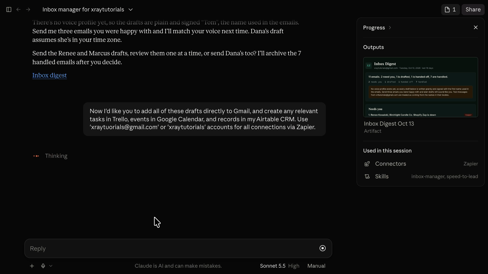Click the Used in this session heading
Image resolution: width=488 pixels, height=274 pixels.
point(387,151)
